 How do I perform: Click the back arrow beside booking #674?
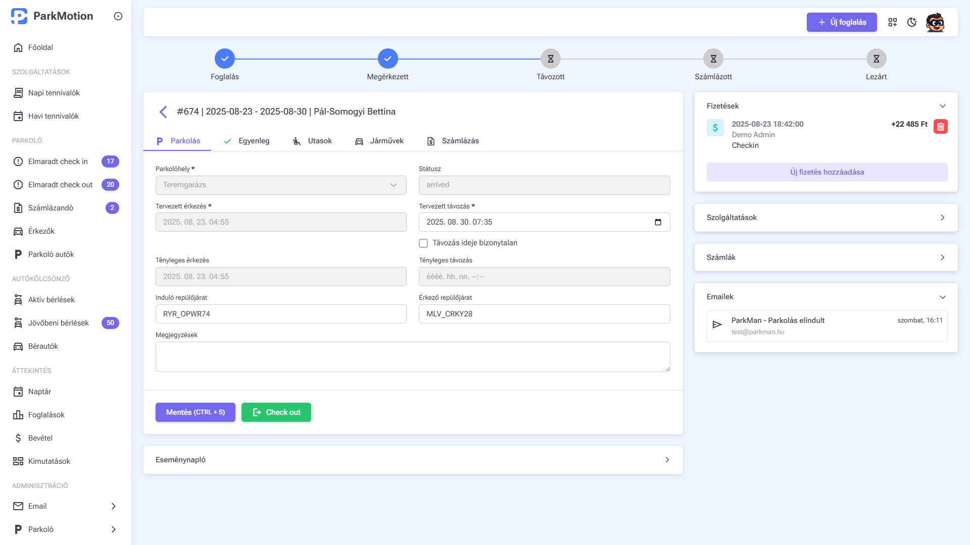(x=163, y=112)
